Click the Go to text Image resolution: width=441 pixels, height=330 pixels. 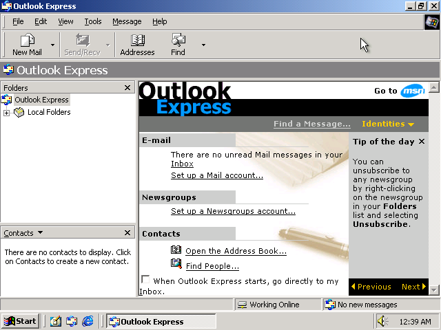pos(386,91)
